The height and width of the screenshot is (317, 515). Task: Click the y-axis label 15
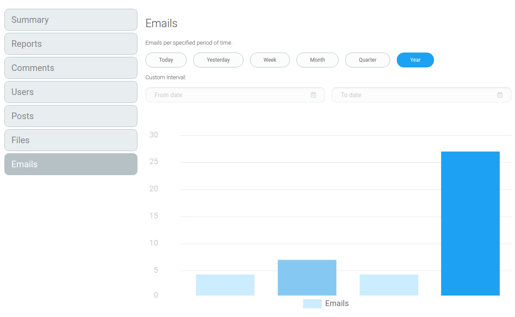tap(154, 216)
